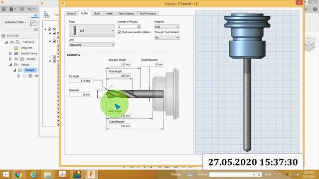Open the MANUFACTURE workspace dropdown
This screenshot has width=319, height=179.
click(x=15, y=22)
